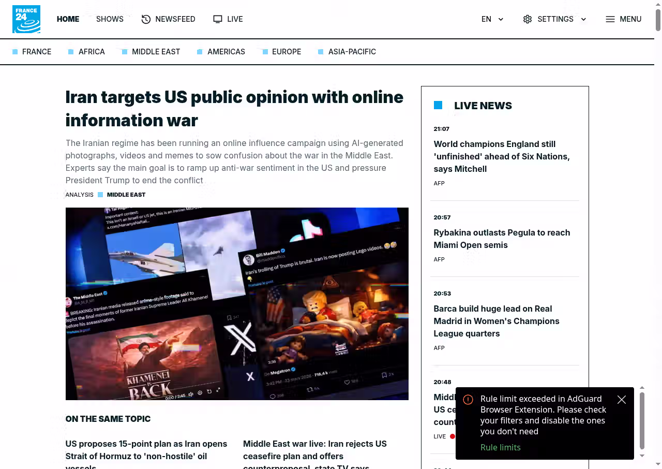Click the Settings gear icon

tap(527, 19)
